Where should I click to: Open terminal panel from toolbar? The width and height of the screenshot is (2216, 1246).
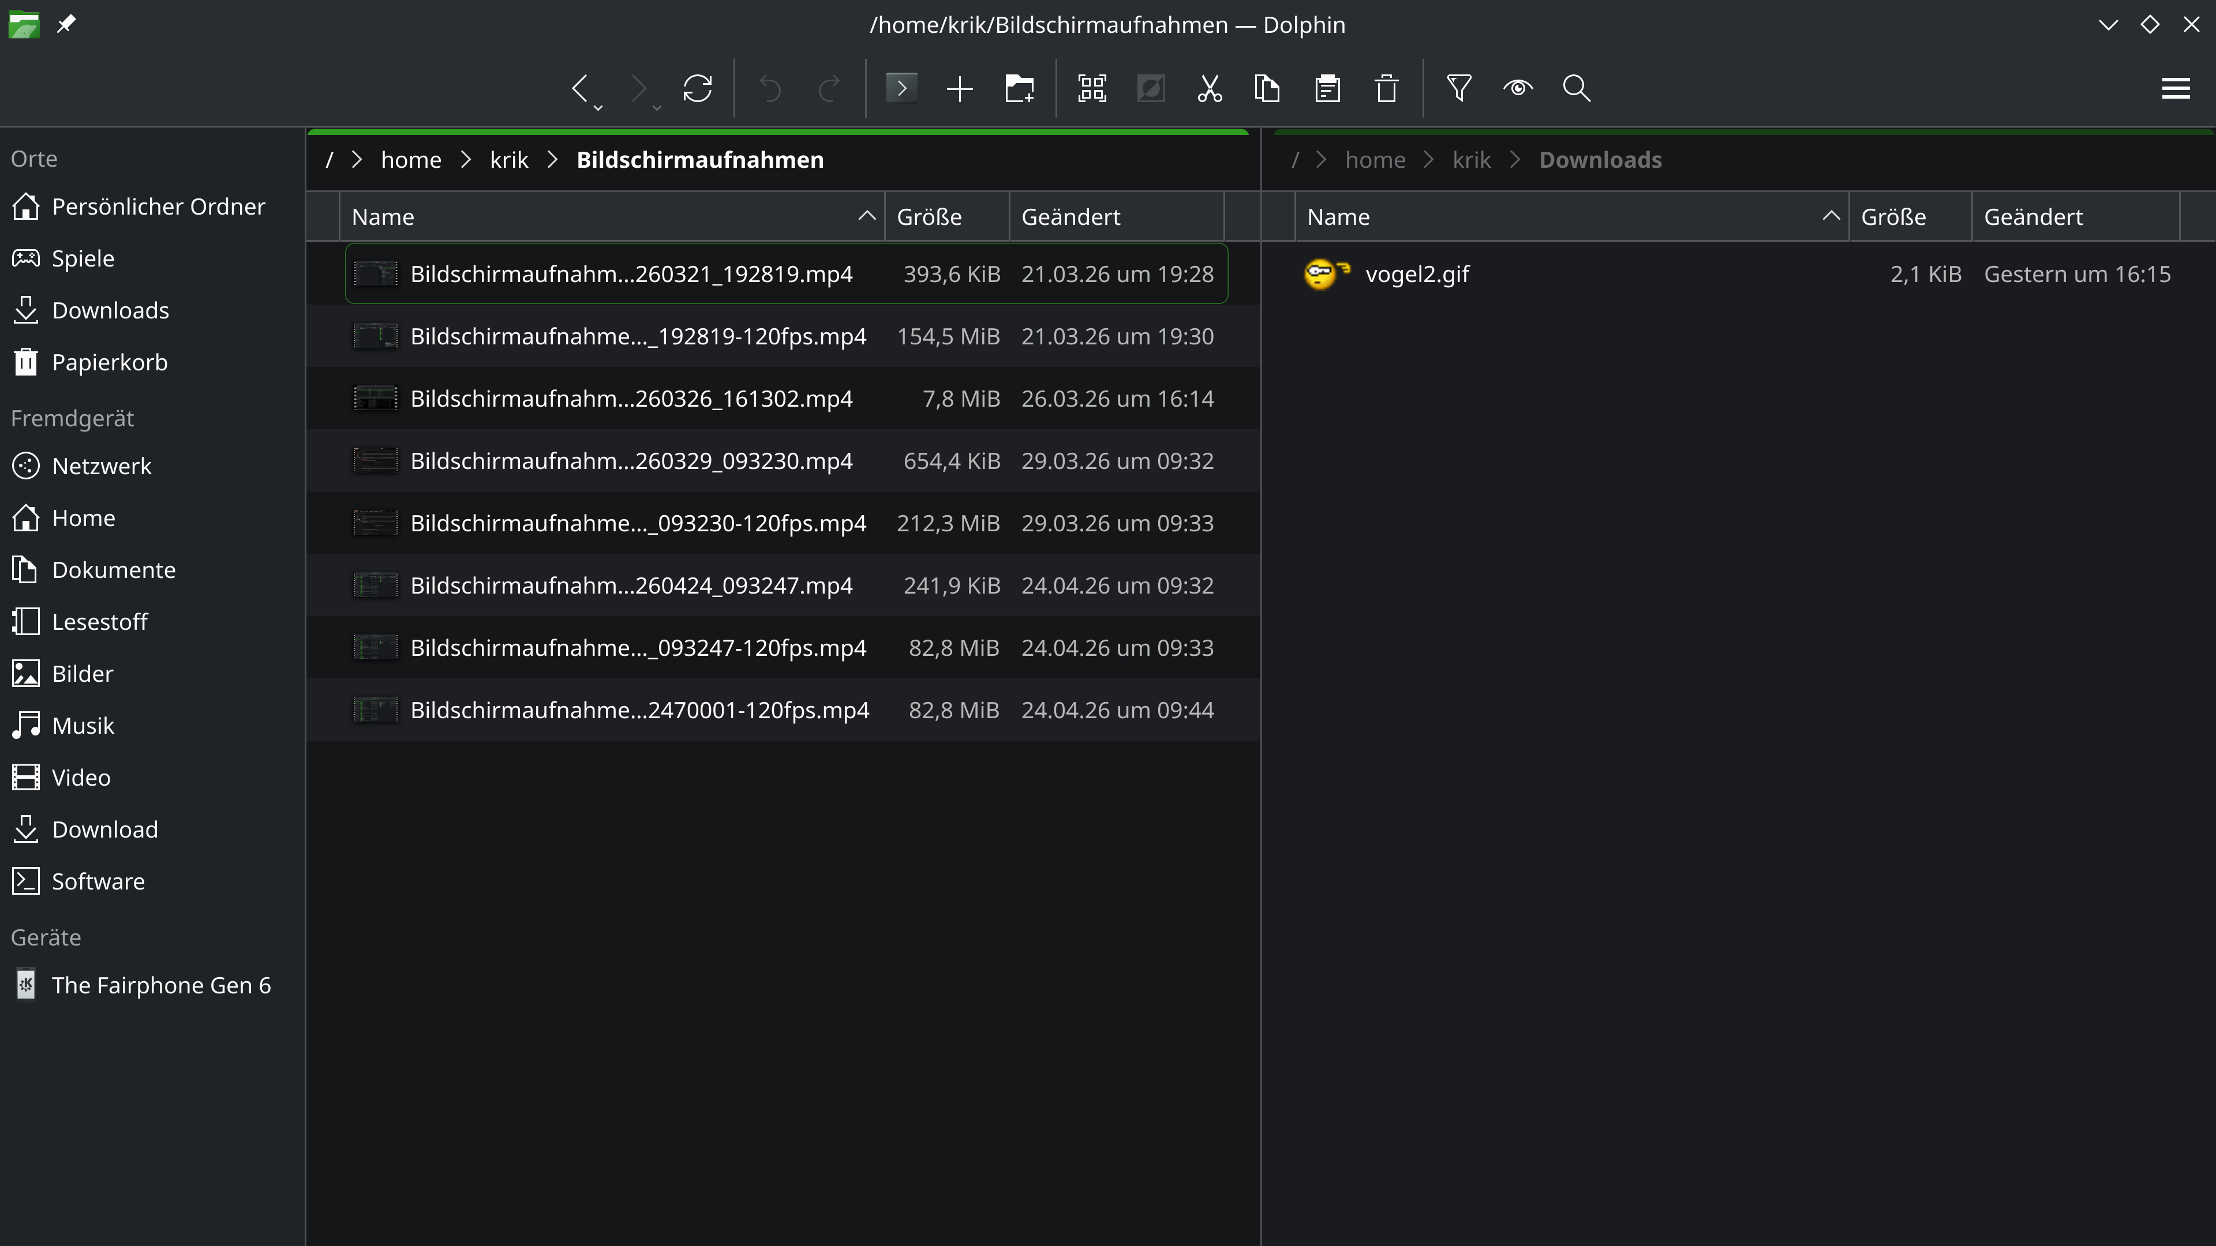tap(901, 88)
